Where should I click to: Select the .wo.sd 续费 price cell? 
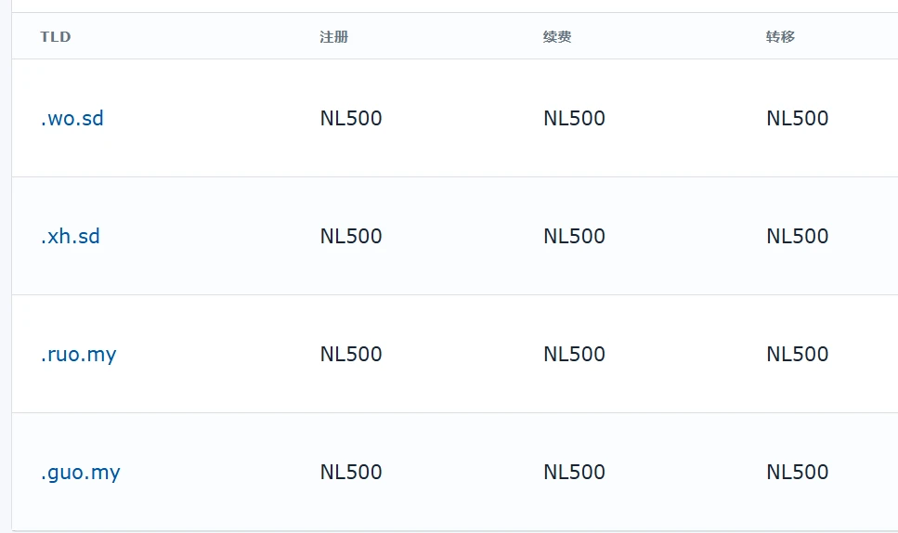(x=574, y=119)
